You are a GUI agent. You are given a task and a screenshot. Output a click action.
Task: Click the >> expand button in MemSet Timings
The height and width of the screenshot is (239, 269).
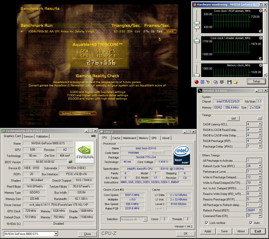click(260, 118)
